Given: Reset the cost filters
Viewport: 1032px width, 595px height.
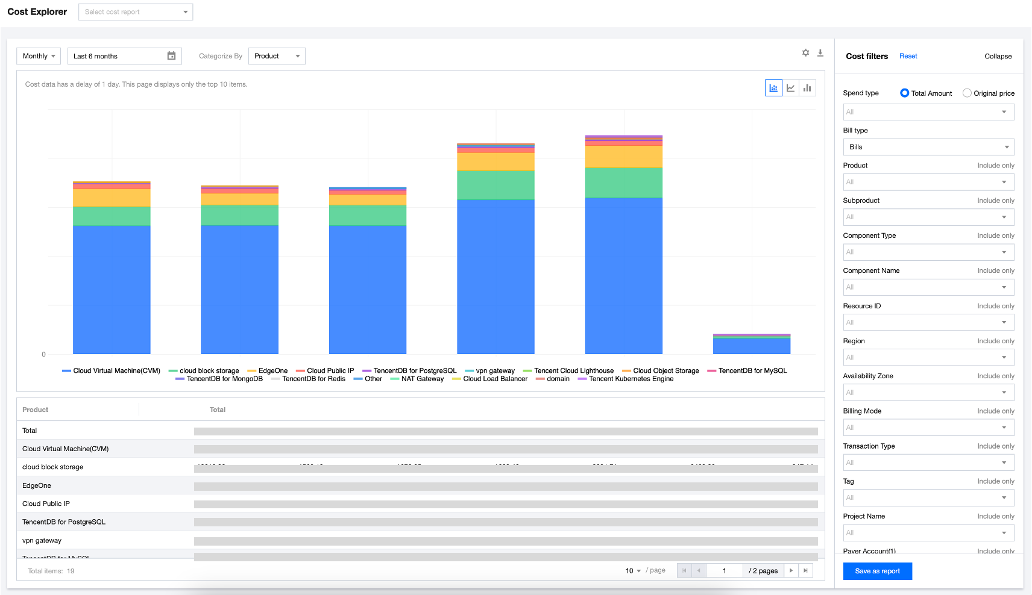Looking at the screenshot, I should tap(908, 56).
